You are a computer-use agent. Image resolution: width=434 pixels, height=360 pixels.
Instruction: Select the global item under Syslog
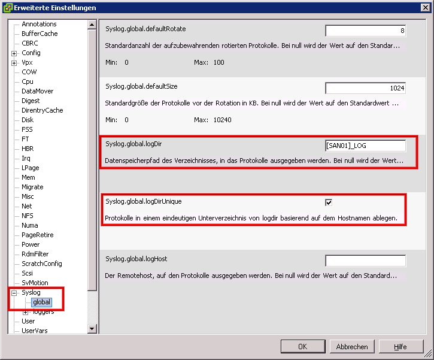coord(42,302)
